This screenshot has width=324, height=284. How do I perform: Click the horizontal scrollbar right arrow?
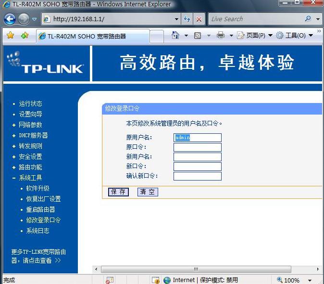pos(318,269)
